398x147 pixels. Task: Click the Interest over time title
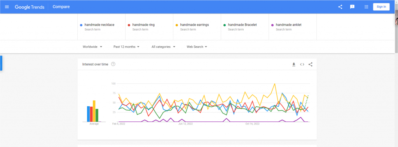point(95,64)
